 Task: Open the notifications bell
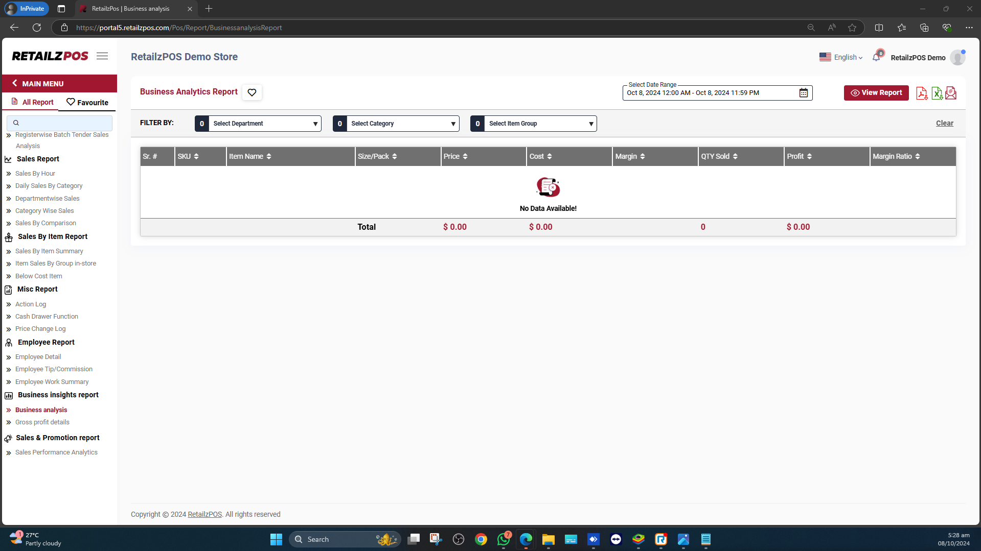point(876,57)
